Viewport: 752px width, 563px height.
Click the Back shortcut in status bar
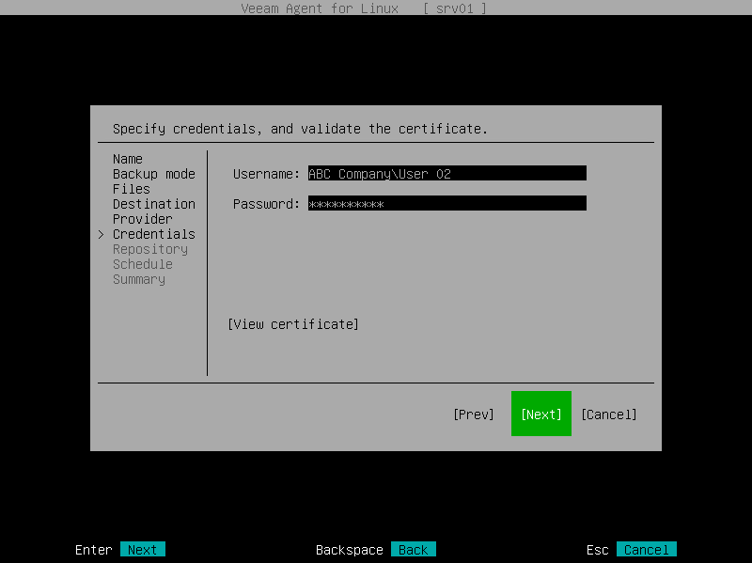[412, 549]
